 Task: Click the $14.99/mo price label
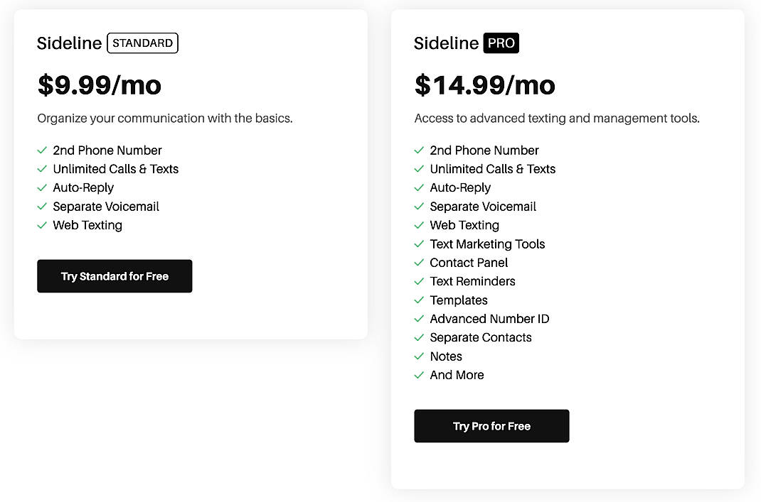click(484, 85)
